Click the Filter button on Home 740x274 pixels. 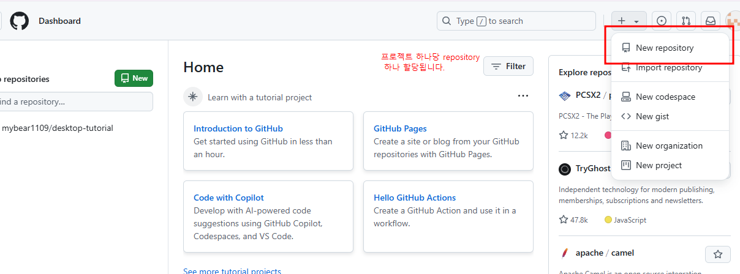pos(508,66)
